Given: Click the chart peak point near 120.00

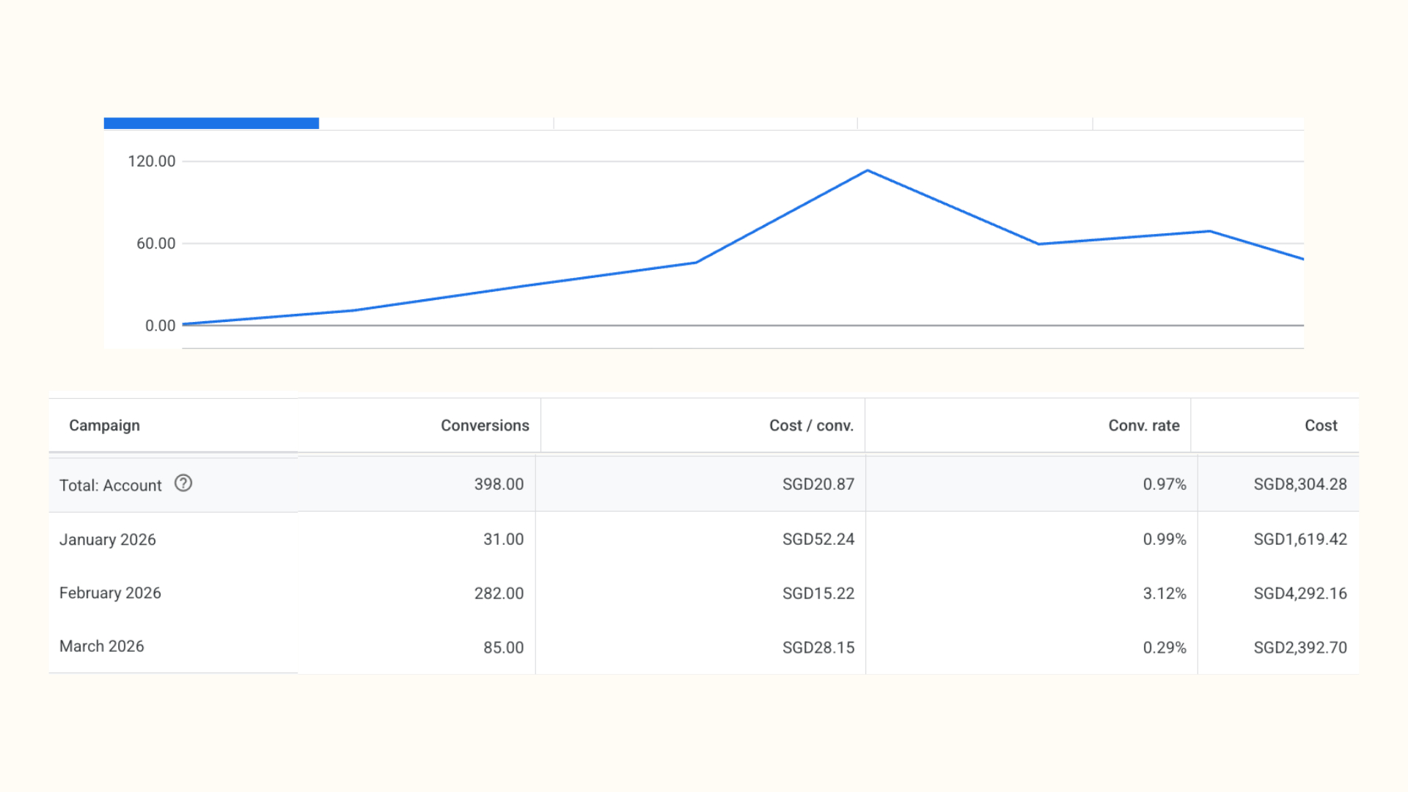Looking at the screenshot, I should 868,171.
